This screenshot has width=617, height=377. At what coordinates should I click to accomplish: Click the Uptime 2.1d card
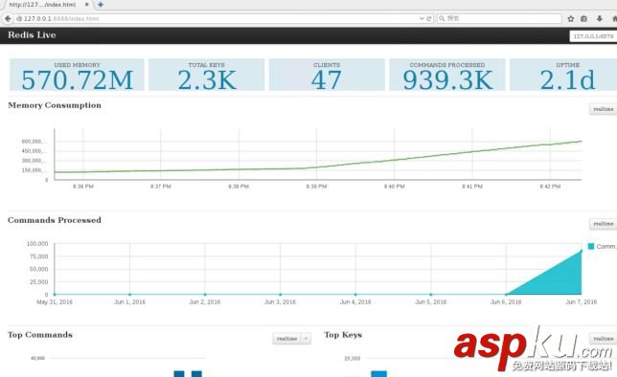coord(563,75)
